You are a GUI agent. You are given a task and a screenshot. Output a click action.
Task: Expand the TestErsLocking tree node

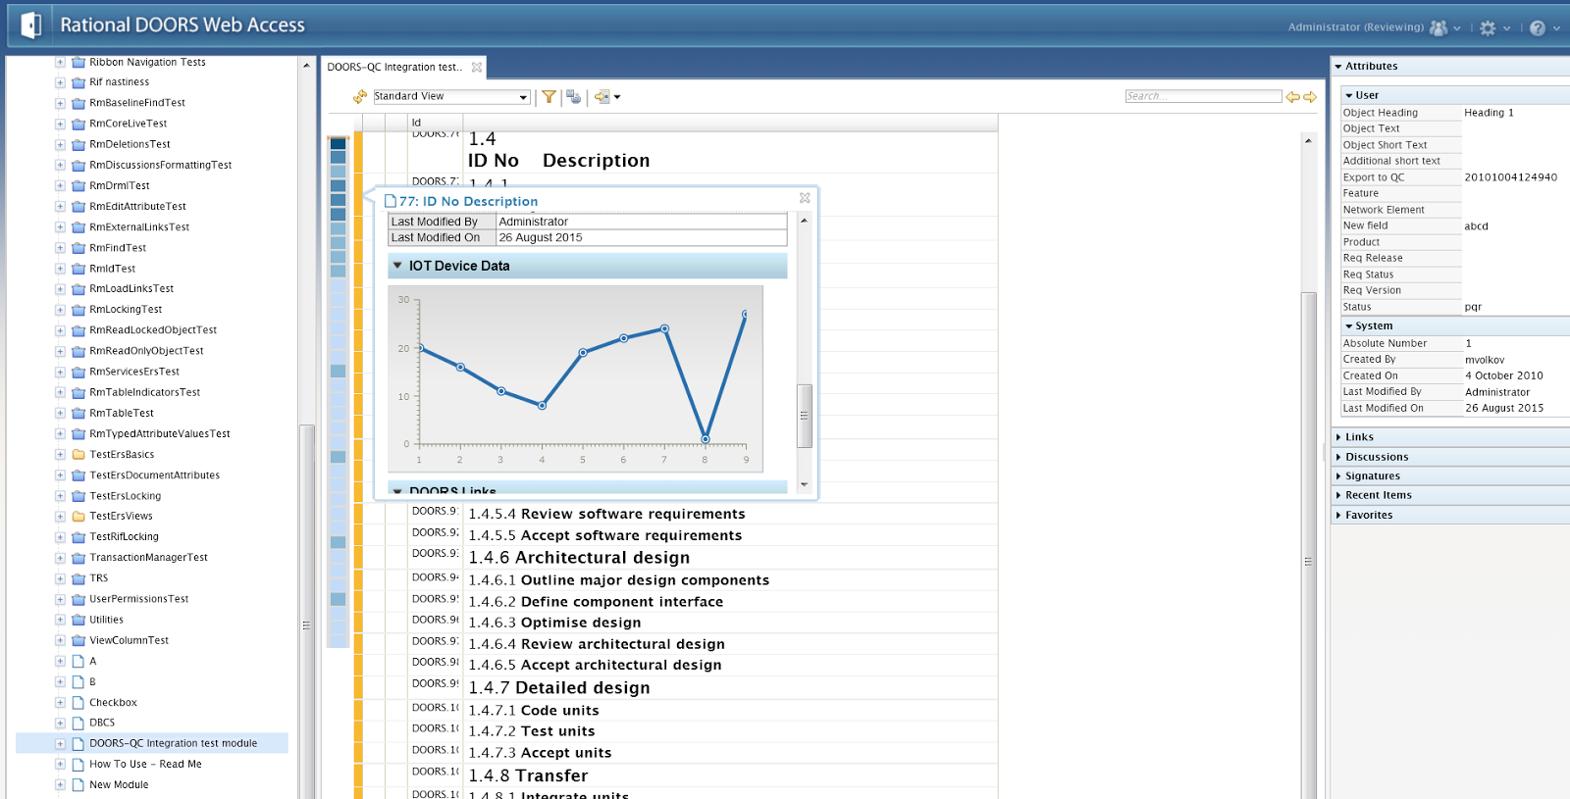point(60,496)
